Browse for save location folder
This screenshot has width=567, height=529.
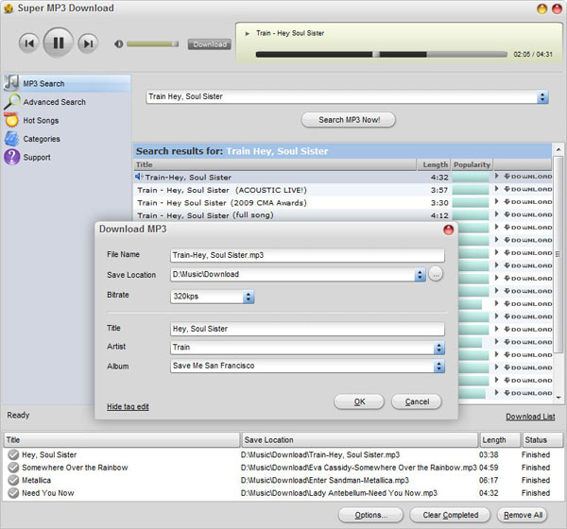[x=436, y=275]
